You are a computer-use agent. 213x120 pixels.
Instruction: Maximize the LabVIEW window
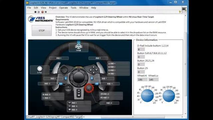click(176, 2)
